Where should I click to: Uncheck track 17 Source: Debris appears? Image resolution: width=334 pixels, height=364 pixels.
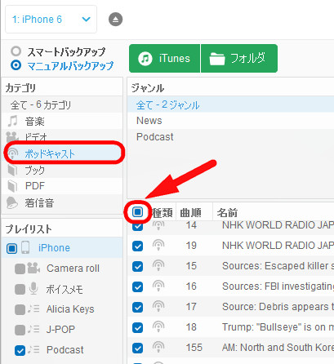coord(137,308)
